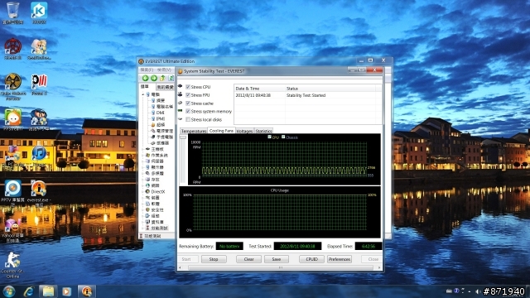Enable the Stress local disks checkbox
Viewport: 530px width, 298px height.
click(188, 119)
